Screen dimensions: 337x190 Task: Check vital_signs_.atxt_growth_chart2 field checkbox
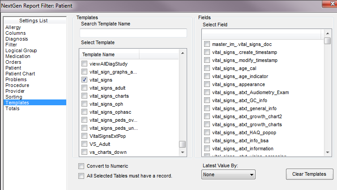coord(207,116)
